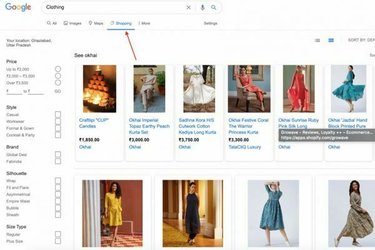The height and width of the screenshot is (250, 375).
Task: Select the Over ₹3,500 price radio
Action: pos(58,82)
